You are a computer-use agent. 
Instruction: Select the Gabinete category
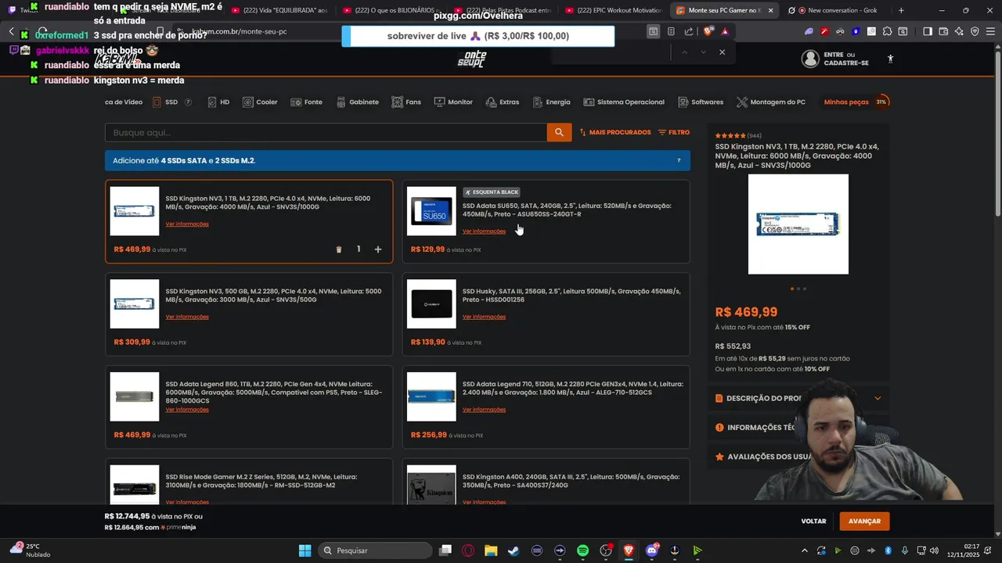[x=358, y=102]
